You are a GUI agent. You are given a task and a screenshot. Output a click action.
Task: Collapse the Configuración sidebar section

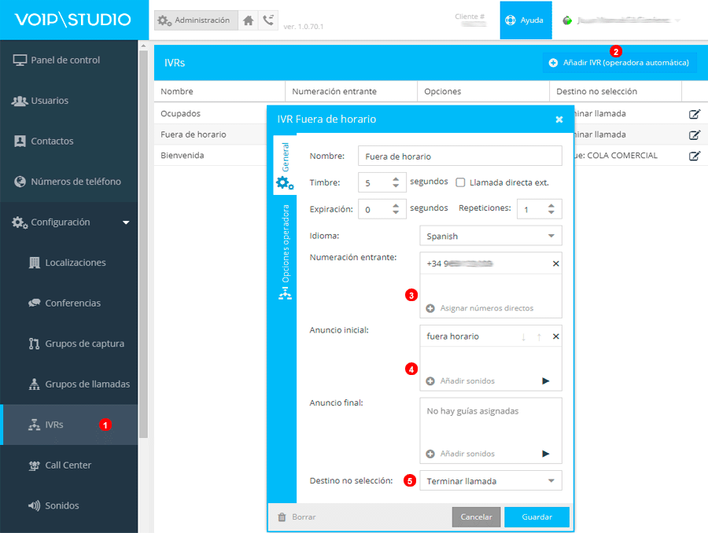(126, 222)
